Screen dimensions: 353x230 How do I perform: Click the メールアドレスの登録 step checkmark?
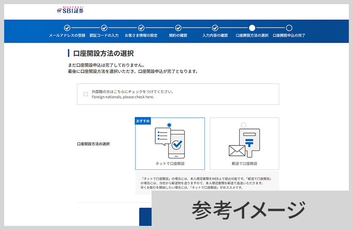pyautogui.click(x=67, y=28)
